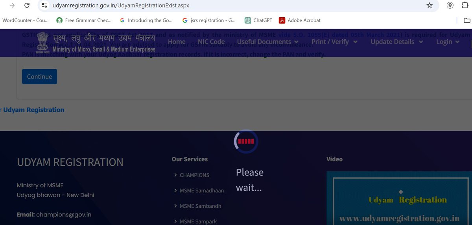Open the all bookmarks folder icon
This screenshot has height=225, width=472.
tap(467, 20)
